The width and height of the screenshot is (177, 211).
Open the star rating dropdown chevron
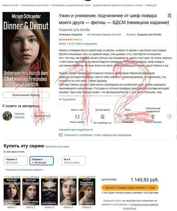coord(75,40)
